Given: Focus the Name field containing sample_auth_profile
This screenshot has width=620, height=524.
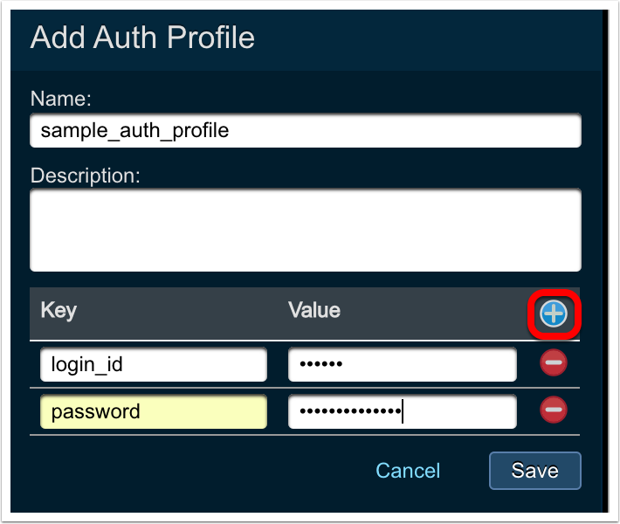Looking at the screenshot, I should pyautogui.click(x=306, y=131).
